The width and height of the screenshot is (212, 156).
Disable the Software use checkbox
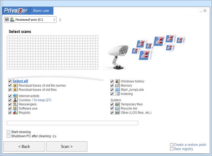click(10, 109)
